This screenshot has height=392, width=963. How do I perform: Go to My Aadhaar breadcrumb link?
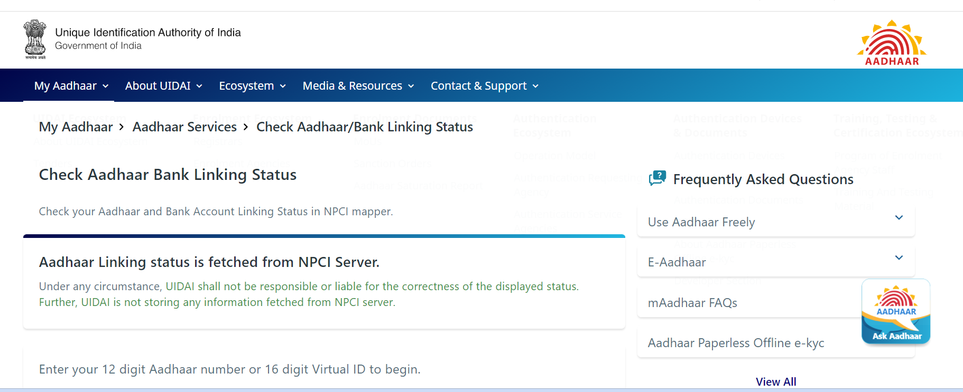click(x=76, y=127)
